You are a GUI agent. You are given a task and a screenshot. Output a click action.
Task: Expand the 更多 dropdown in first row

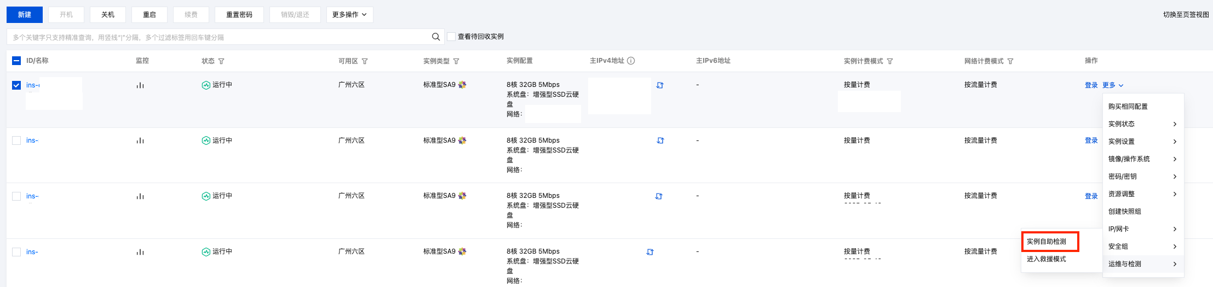[1113, 85]
